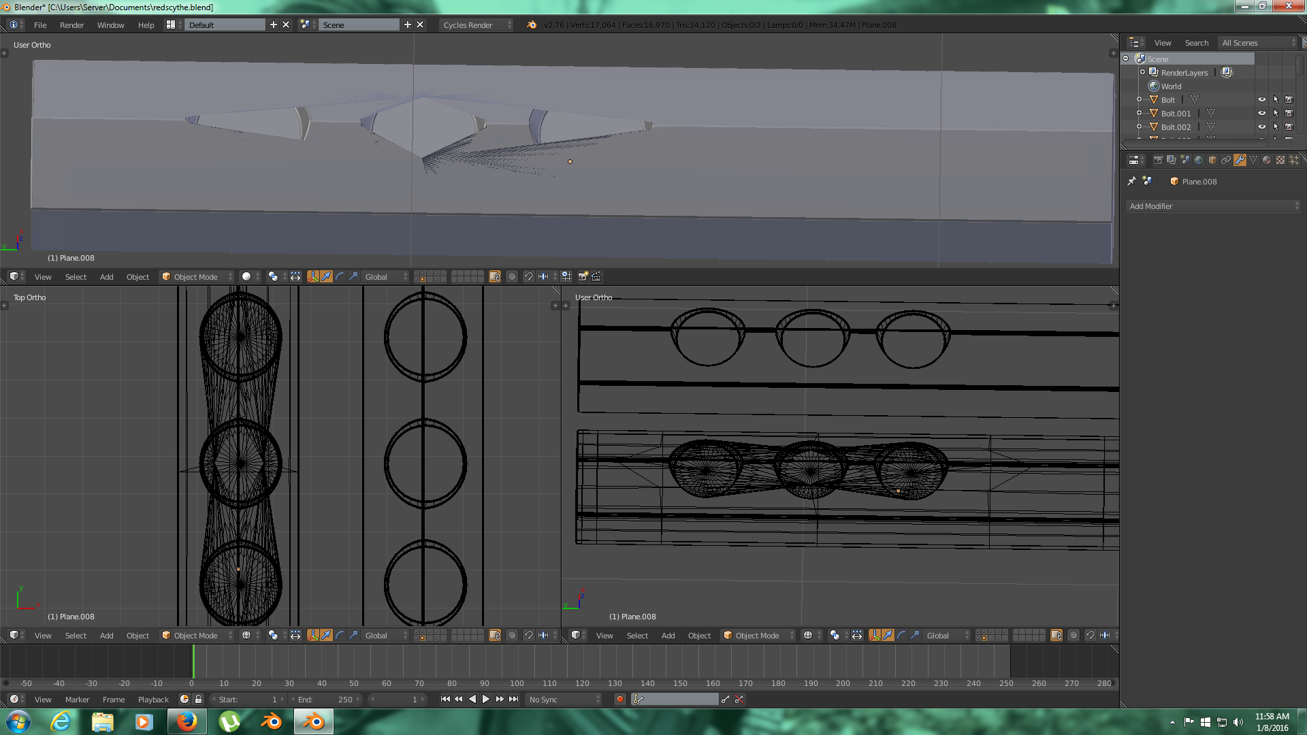Screen dimensions: 1307x735
Task: Jump to the end frame
Action: [514, 699]
